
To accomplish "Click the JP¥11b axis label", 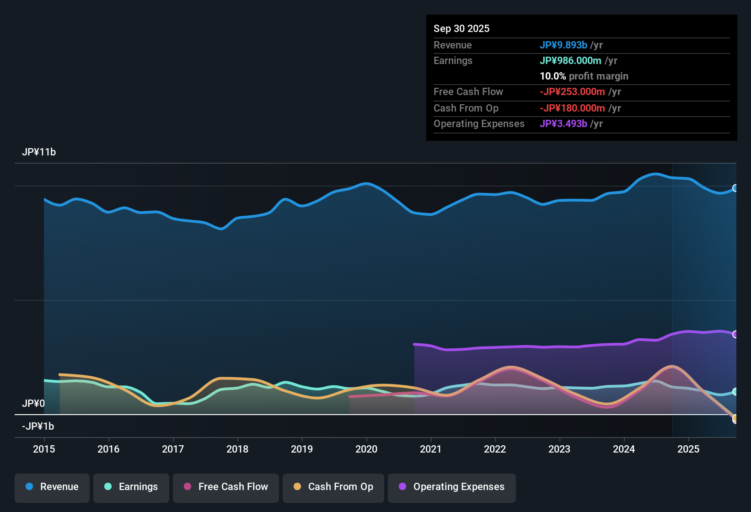I will (x=39, y=152).
